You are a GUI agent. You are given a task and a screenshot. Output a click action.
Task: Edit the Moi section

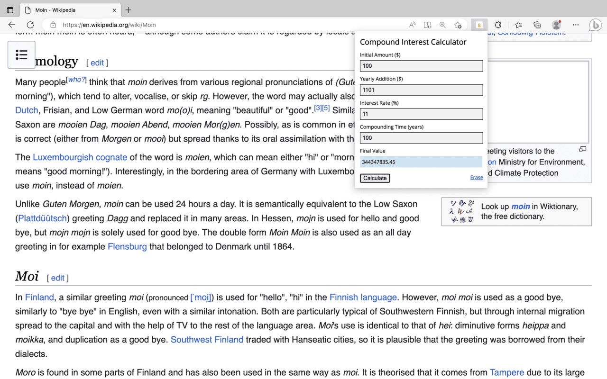point(58,278)
